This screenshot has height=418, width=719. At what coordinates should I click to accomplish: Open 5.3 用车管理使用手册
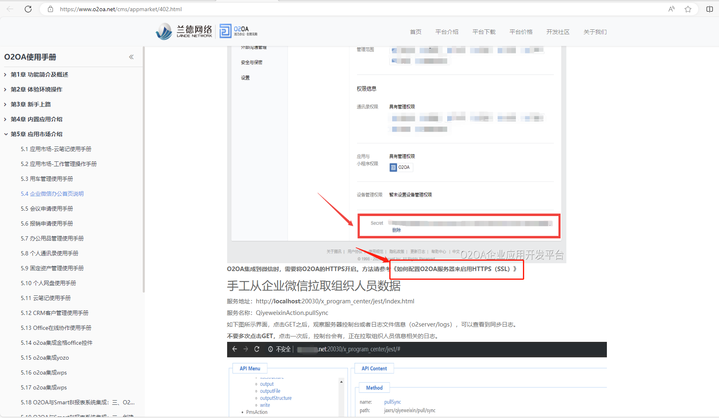[47, 179]
